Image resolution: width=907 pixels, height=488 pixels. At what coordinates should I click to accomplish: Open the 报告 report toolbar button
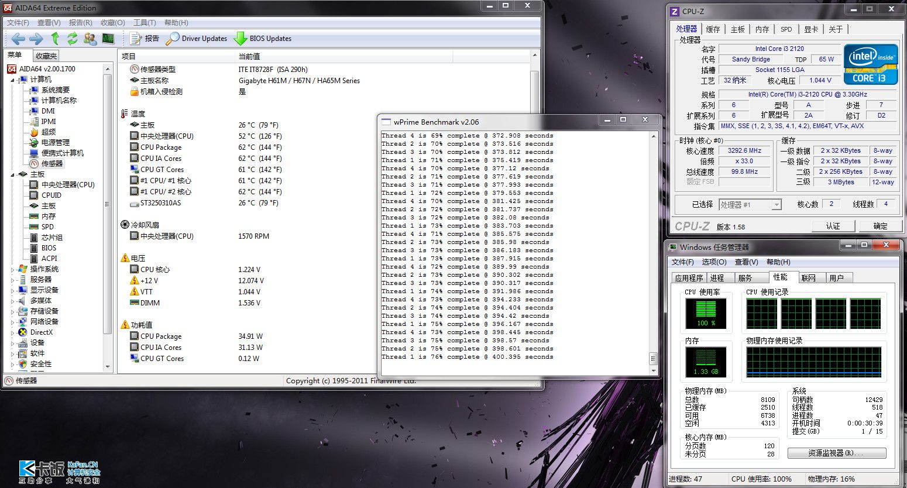[x=145, y=39]
